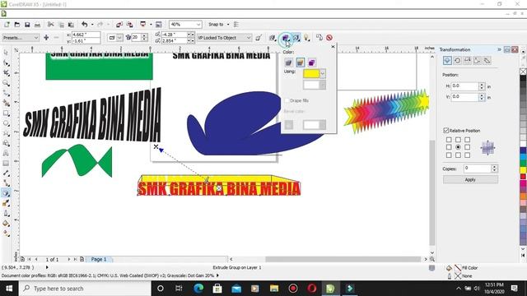Switch to Rotate mode in Transformation docker
The height and width of the screenshot is (296, 527).
458,60
